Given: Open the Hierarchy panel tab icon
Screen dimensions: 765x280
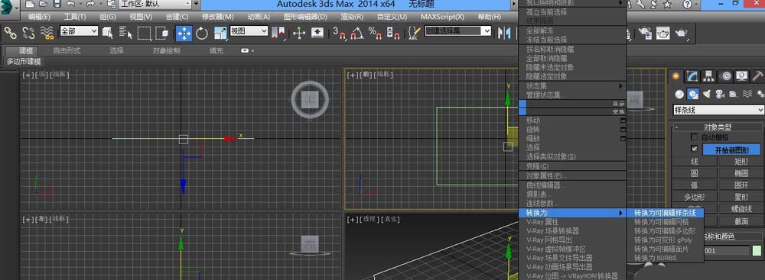Looking at the screenshot, I should click(709, 76).
